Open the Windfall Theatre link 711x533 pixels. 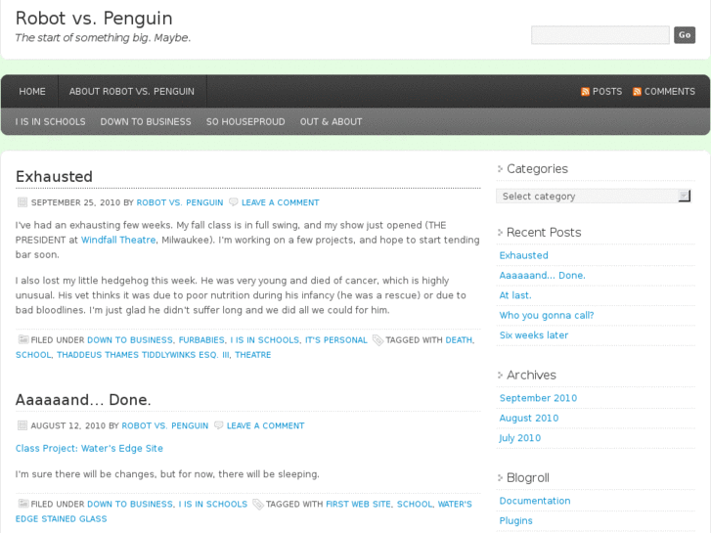(118, 240)
